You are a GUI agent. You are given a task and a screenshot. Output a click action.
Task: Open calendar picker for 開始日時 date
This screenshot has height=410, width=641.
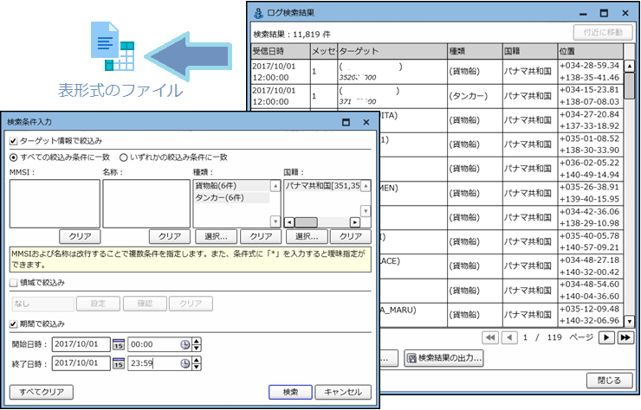tap(119, 344)
